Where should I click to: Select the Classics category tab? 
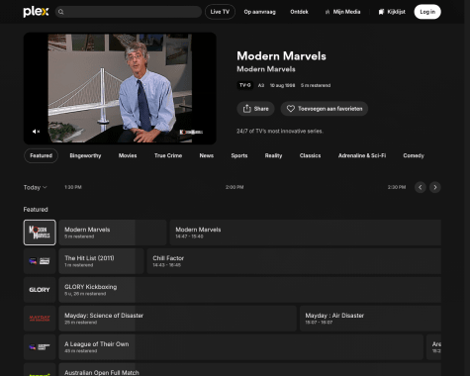point(310,155)
